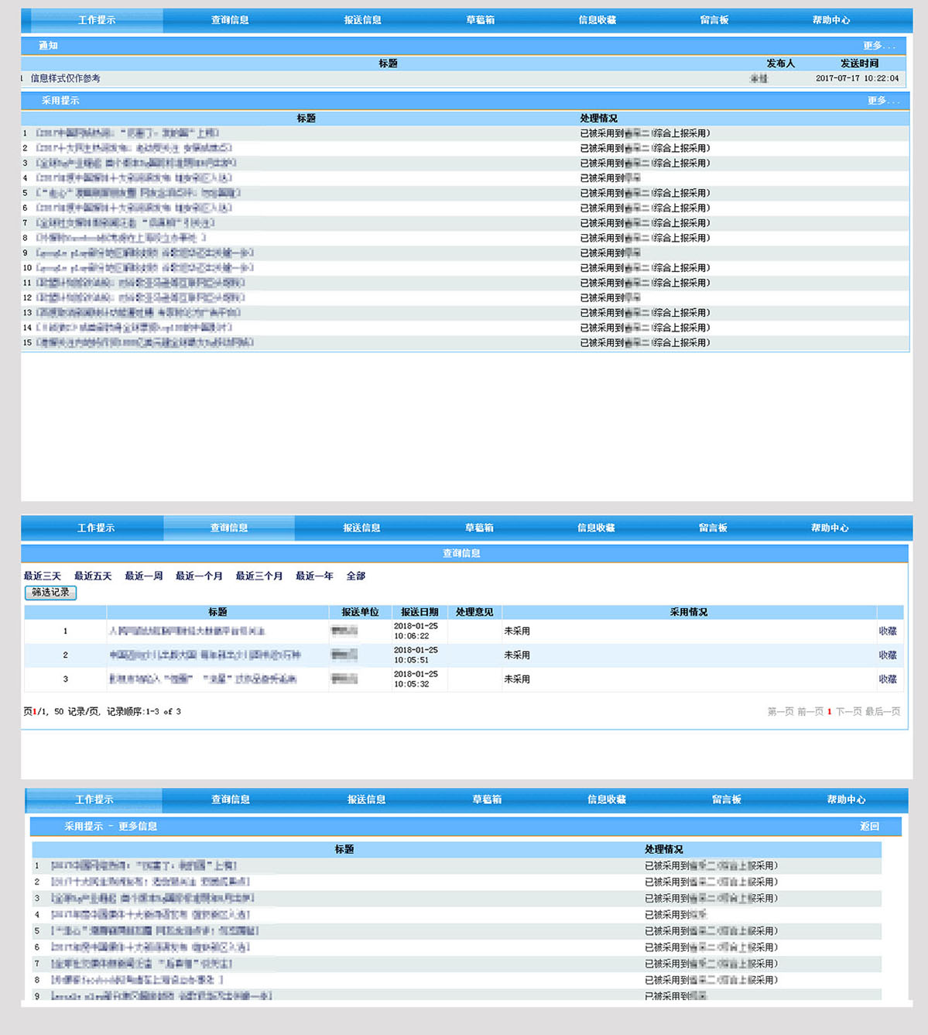928x1035 pixels.
Task: Show records from 最近一个月
Action: (x=199, y=576)
